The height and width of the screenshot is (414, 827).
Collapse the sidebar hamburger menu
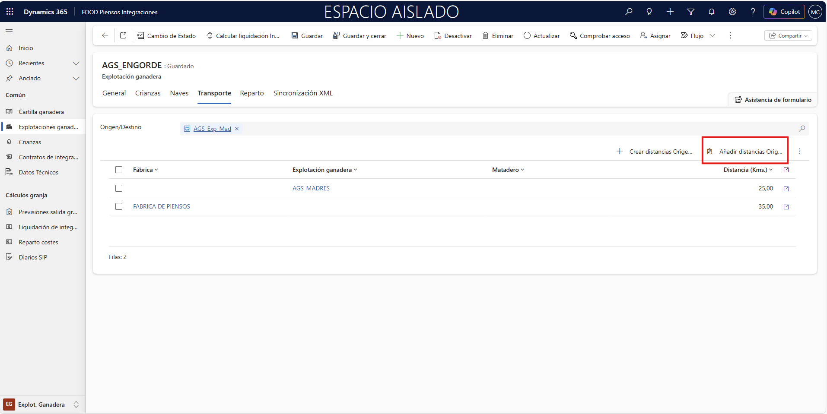(9, 31)
